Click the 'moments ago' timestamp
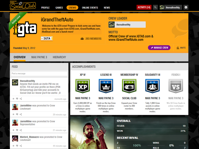199x149 pixels. 60,99
